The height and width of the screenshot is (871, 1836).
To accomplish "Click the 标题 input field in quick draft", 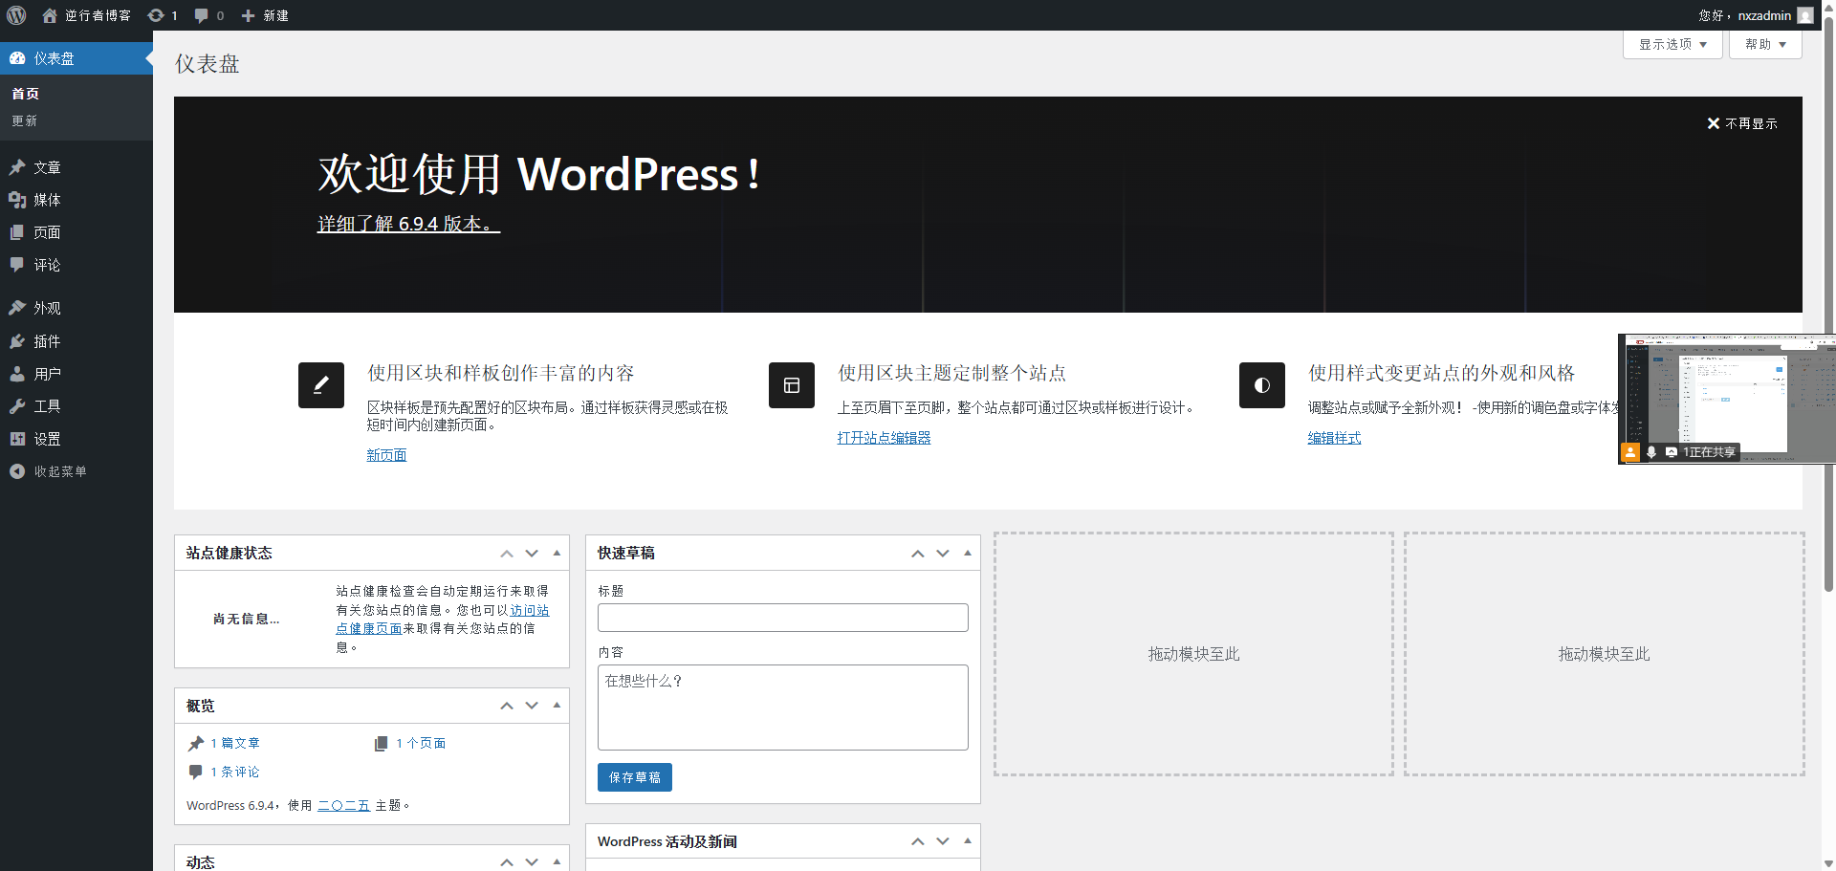I will click(782, 618).
